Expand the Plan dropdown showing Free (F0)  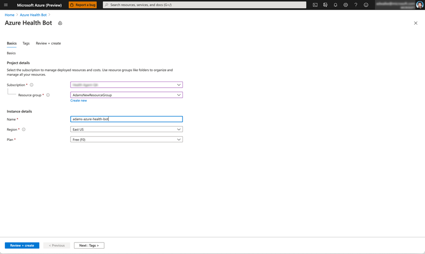pyautogui.click(x=127, y=139)
